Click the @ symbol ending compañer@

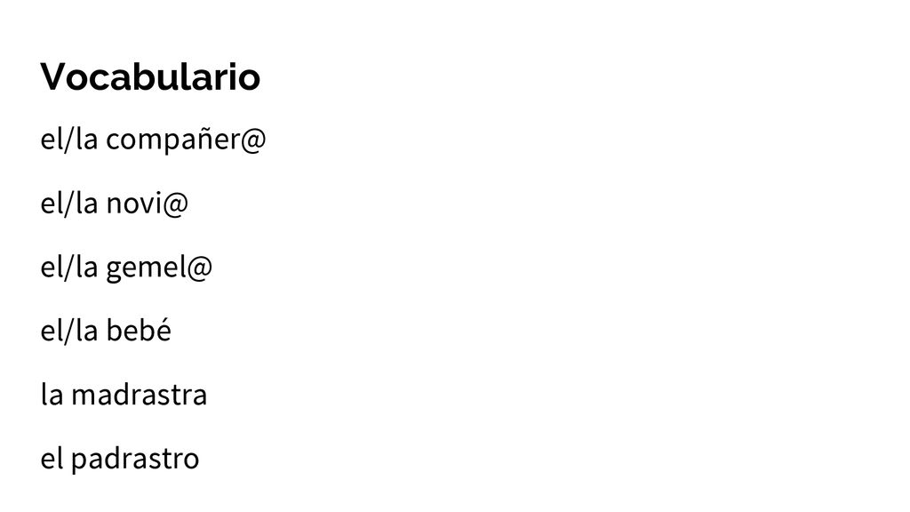click(x=252, y=141)
